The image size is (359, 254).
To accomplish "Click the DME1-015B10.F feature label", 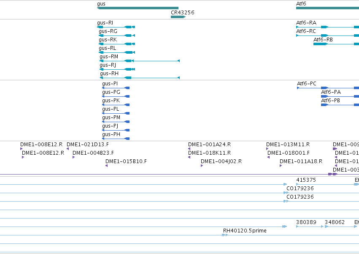I will [126, 161].
